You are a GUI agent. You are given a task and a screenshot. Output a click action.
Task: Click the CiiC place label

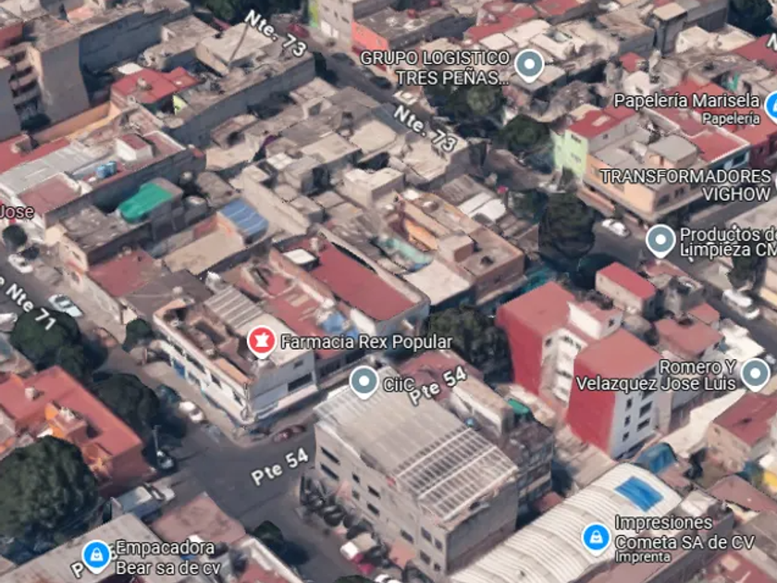click(x=399, y=384)
